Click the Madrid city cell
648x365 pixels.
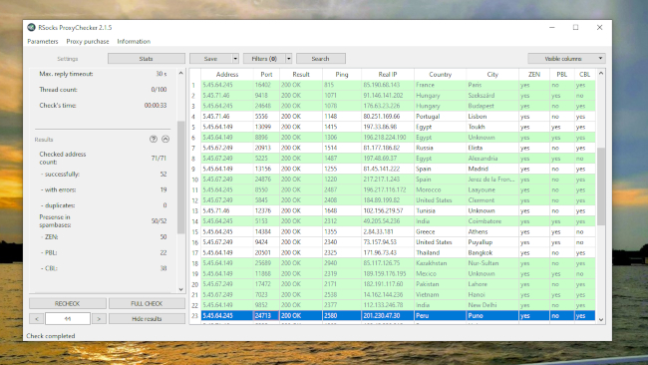click(492, 169)
